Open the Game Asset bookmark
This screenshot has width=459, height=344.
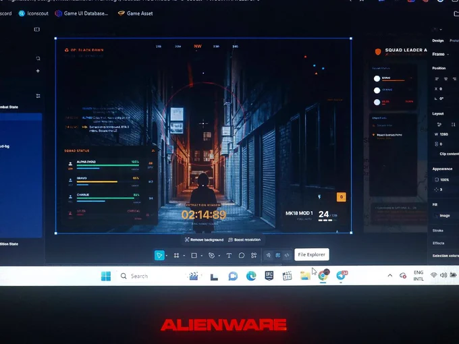(135, 13)
